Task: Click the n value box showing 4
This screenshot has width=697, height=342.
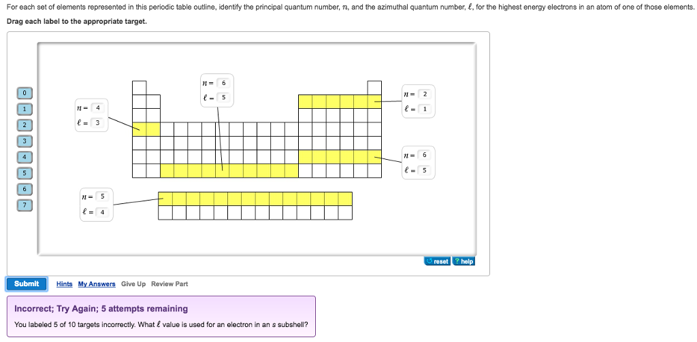Action: click(x=98, y=108)
